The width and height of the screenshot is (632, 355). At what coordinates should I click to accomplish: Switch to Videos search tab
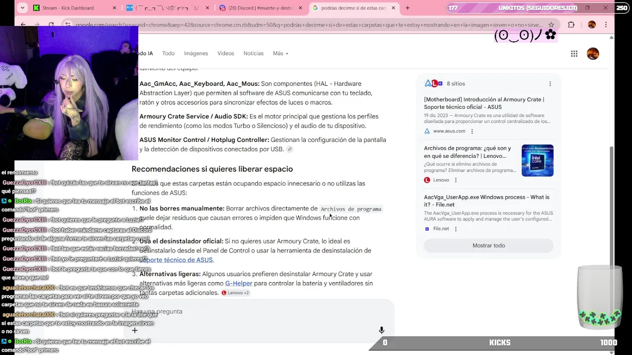click(x=226, y=53)
